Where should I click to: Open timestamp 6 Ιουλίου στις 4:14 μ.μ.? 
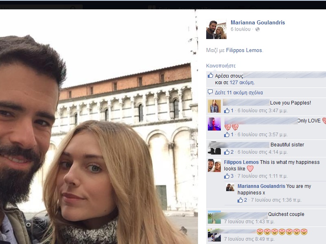[x=262, y=152]
